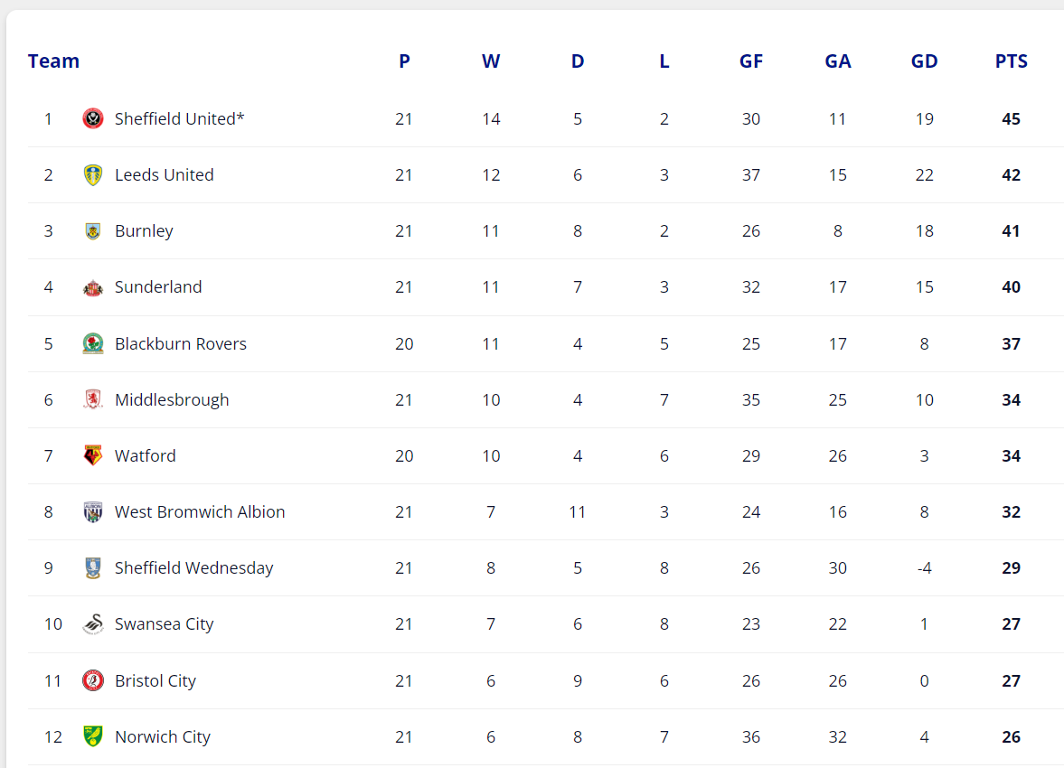Screen dimensions: 1064x768
Task: Click the Sunderland club crest
Action: pyautogui.click(x=93, y=287)
